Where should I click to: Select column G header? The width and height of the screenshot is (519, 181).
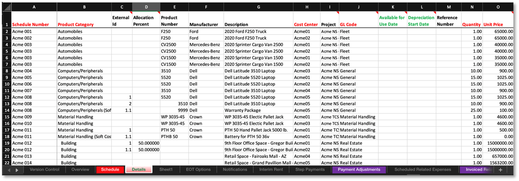(258, 7)
